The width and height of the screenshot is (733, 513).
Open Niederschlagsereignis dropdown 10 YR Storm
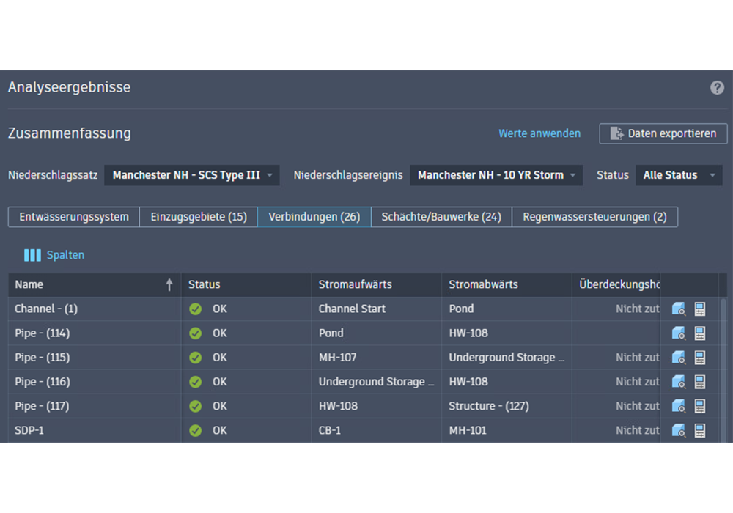tap(496, 175)
